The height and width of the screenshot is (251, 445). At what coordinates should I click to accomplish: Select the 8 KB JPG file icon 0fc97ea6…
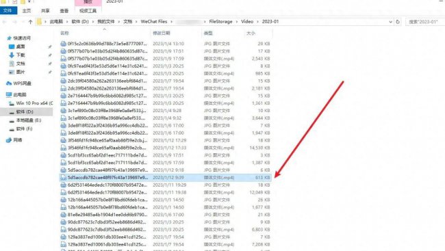pos(63,66)
